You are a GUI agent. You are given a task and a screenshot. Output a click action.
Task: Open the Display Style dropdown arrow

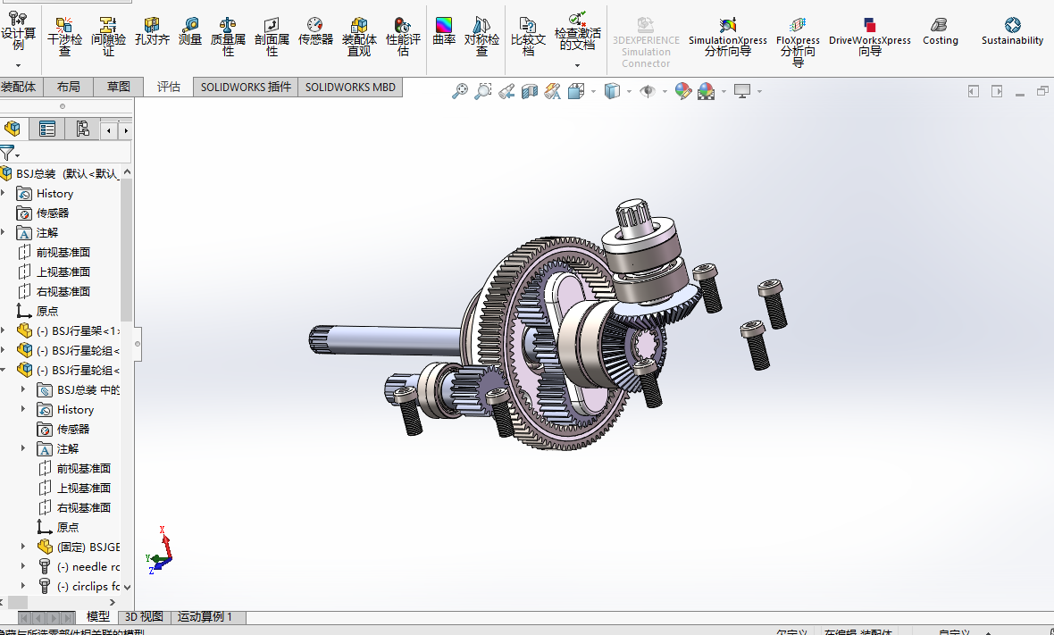629,91
